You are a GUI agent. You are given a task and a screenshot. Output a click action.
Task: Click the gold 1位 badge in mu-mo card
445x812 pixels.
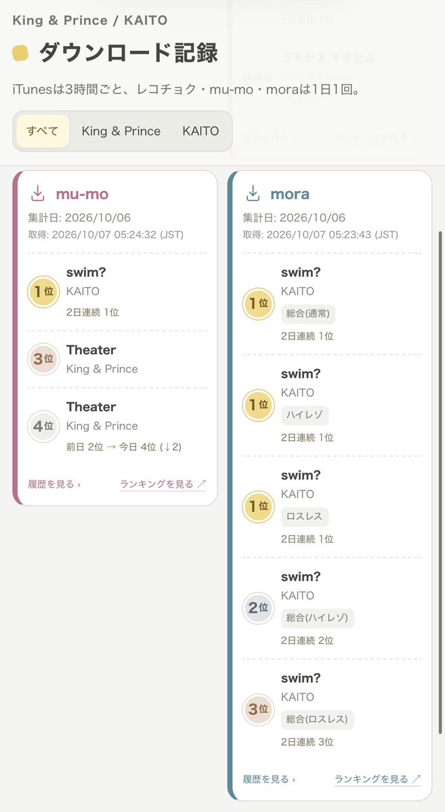(x=43, y=292)
